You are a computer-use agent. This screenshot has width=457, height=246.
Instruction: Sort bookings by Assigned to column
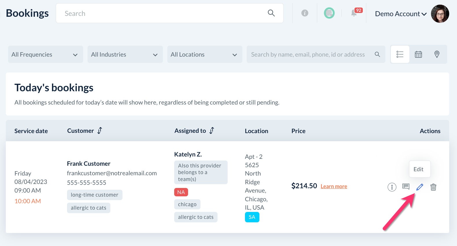tap(212, 131)
